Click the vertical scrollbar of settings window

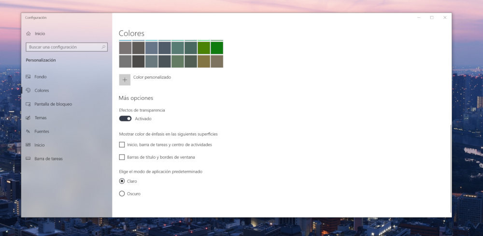click(451, 168)
